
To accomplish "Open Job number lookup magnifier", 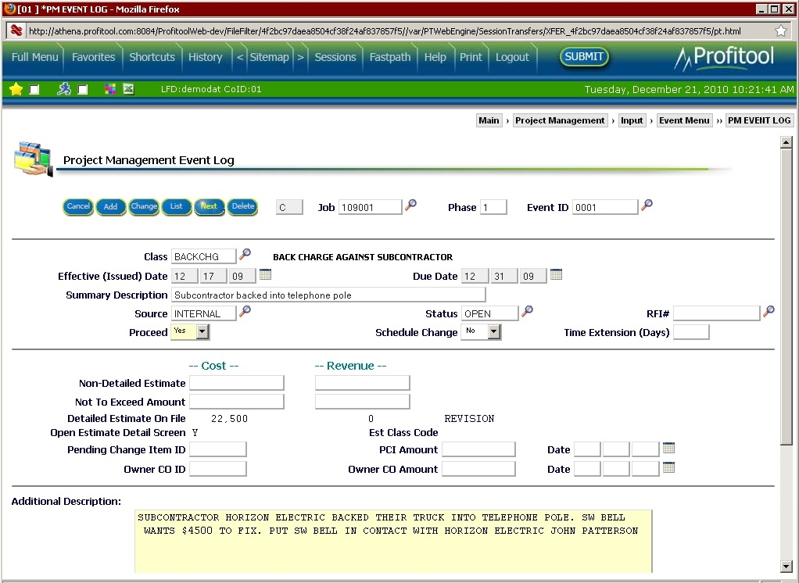I will pyautogui.click(x=410, y=205).
